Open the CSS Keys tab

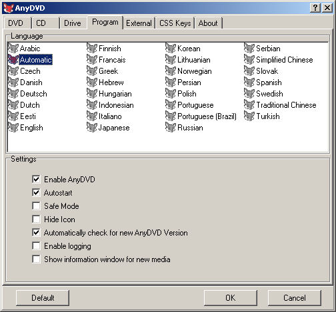click(175, 23)
